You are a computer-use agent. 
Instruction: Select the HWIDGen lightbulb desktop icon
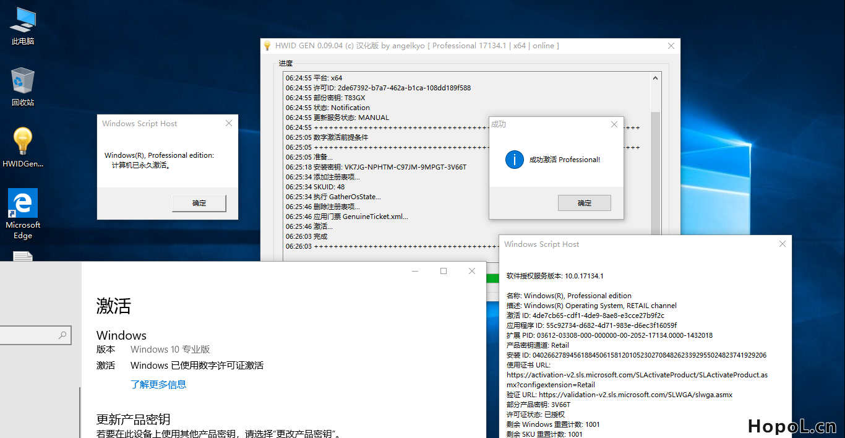(23, 148)
